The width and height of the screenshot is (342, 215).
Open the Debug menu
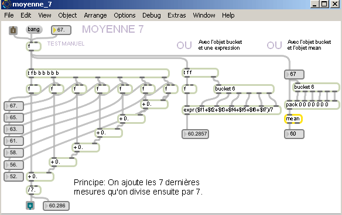[x=151, y=15]
